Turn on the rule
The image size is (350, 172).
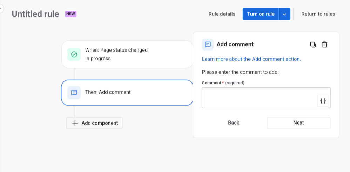point(261,14)
